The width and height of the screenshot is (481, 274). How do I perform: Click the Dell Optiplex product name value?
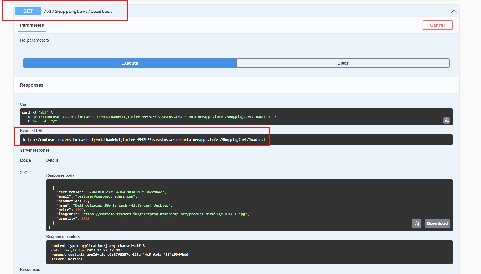(x=122, y=205)
